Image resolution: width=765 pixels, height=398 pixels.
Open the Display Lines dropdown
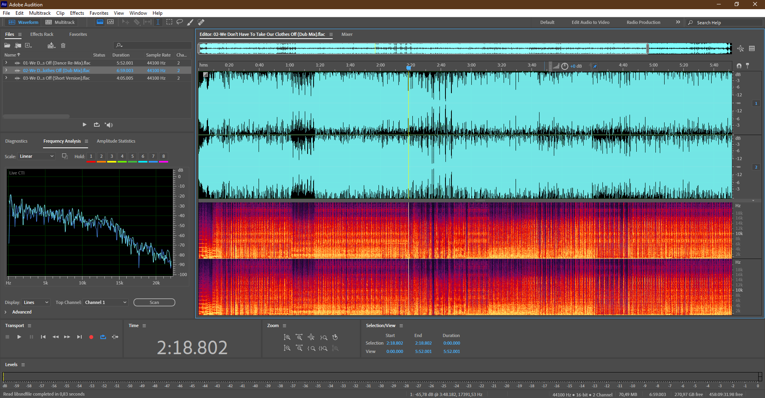[36, 302]
